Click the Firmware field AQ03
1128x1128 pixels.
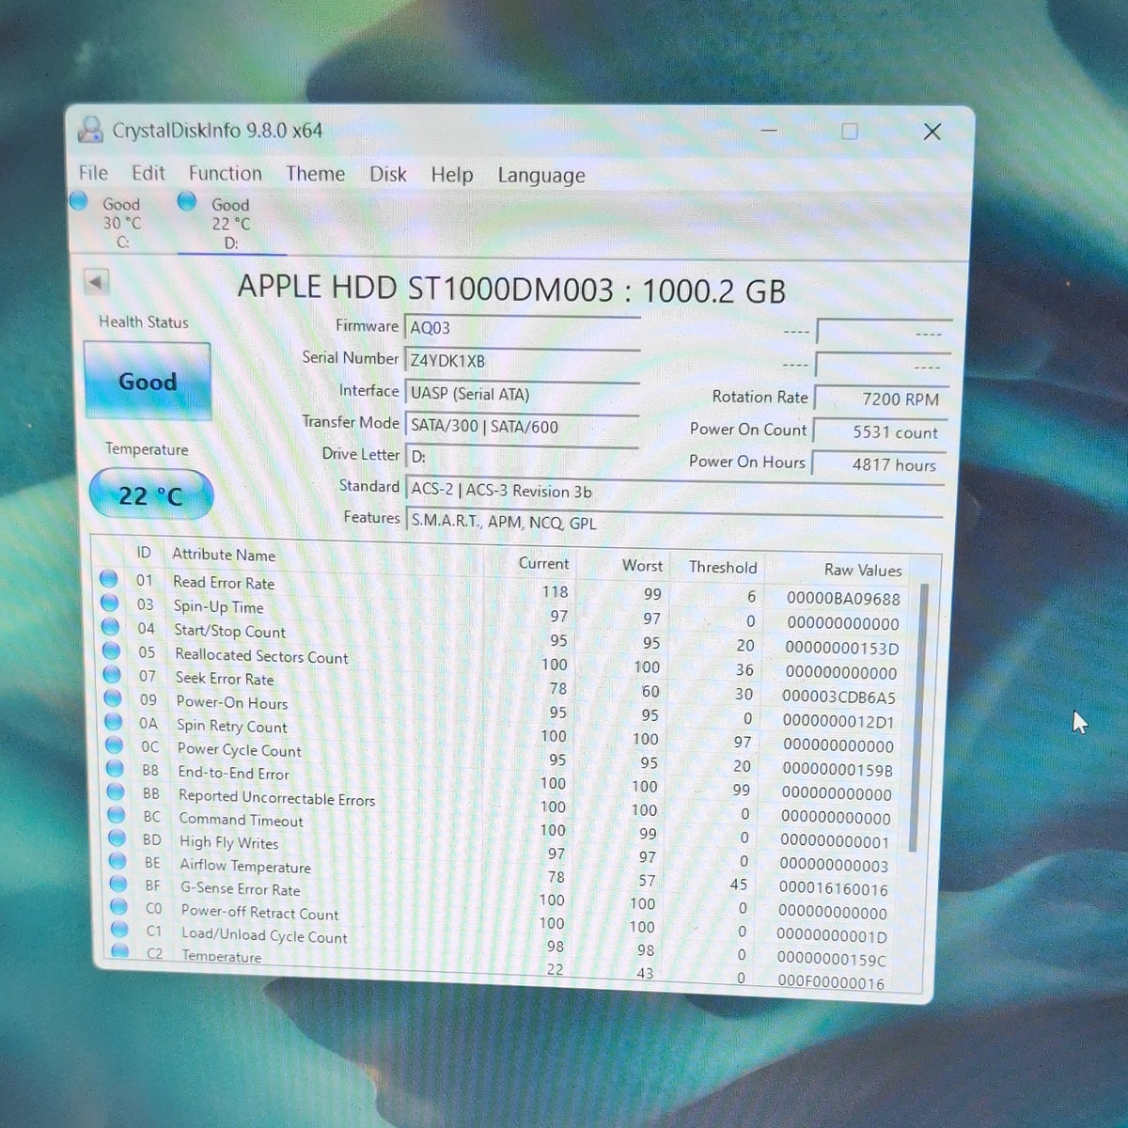(x=523, y=328)
